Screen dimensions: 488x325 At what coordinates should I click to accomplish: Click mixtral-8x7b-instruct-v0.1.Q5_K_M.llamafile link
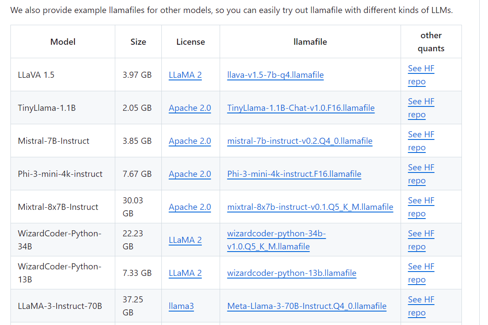[x=310, y=207]
